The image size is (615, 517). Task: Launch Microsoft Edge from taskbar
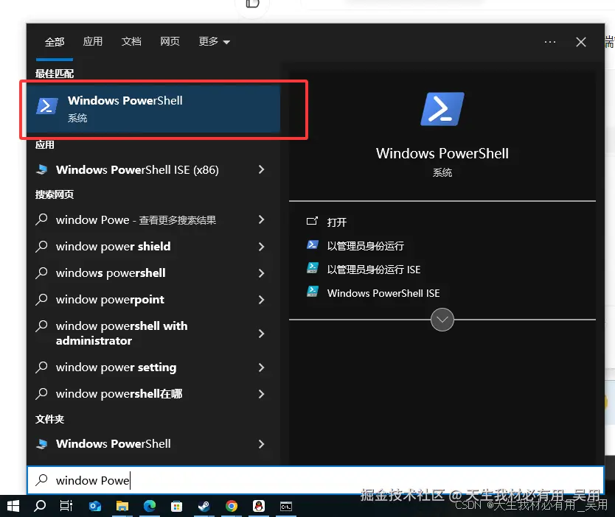tap(150, 506)
